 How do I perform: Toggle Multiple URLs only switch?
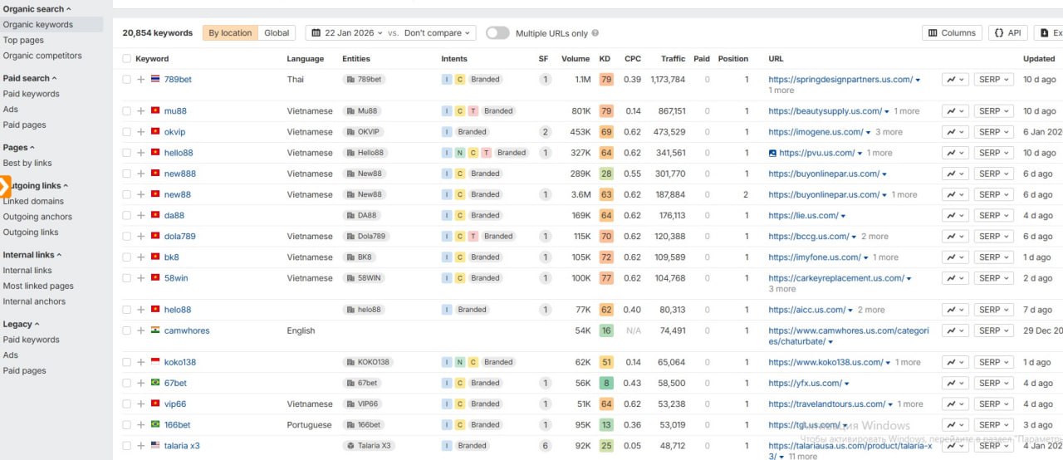pyautogui.click(x=497, y=33)
